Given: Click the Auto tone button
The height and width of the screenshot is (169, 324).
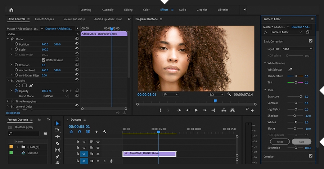Looking at the screenshot, I should click(x=301, y=142).
